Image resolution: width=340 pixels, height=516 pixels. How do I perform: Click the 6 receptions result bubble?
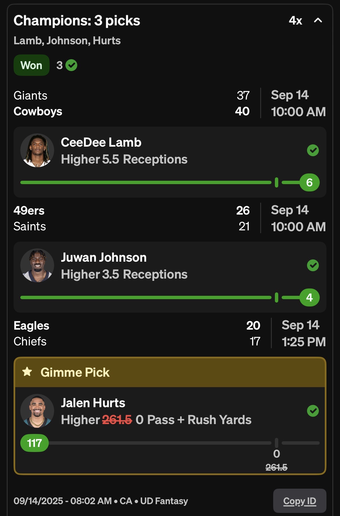coord(309,182)
